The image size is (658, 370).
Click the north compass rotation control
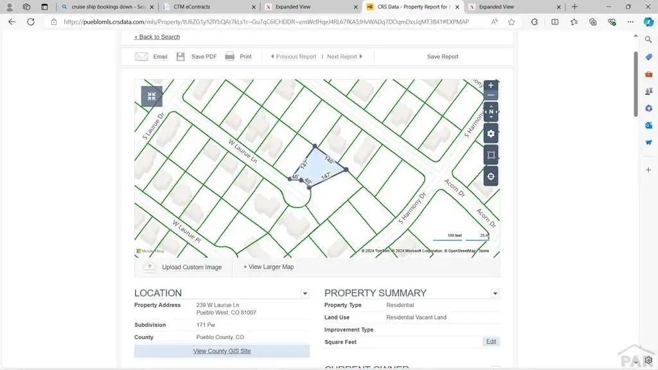[490, 112]
